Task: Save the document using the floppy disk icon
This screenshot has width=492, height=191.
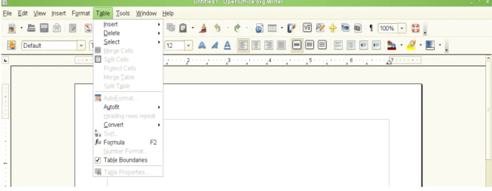Action: coord(44,28)
